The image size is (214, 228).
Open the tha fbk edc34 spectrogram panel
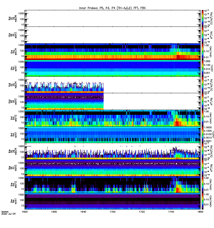tap(112, 52)
